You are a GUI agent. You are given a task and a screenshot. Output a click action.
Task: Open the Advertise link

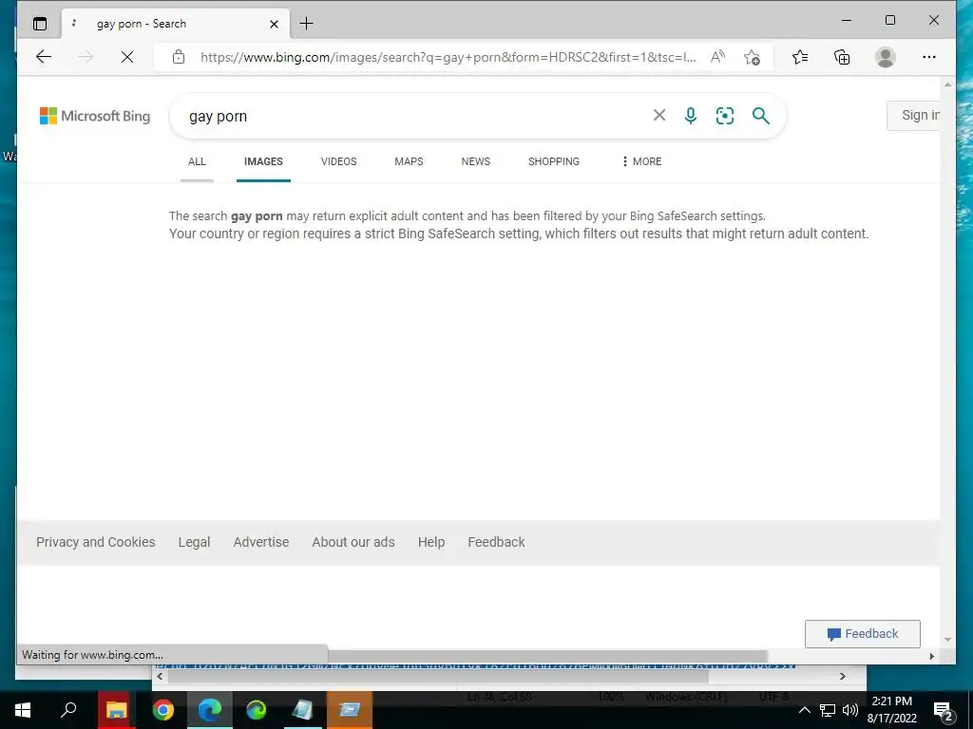click(x=261, y=542)
